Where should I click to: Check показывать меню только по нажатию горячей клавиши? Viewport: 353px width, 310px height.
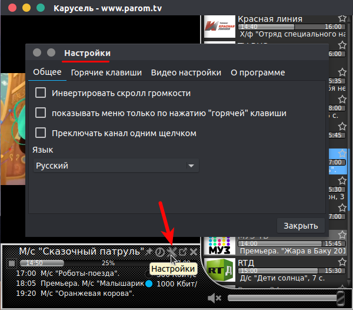(41, 113)
